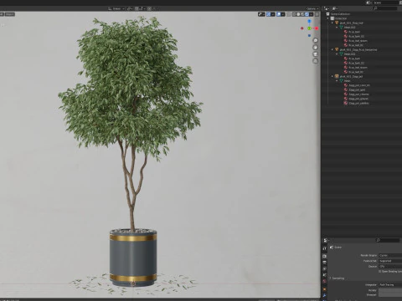Toggle snapping magnet in header
This screenshot has height=301, width=402.
(137, 8)
